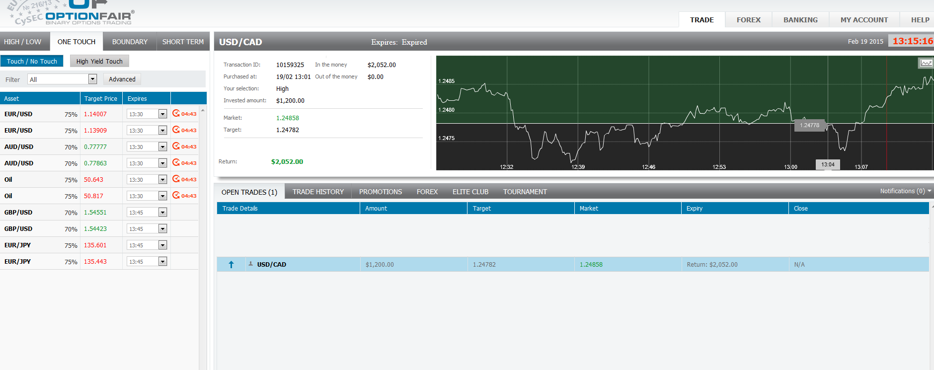Click the Expiry column header in open trades
Viewport: 934px width, 370px height.
[x=735, y=208]
